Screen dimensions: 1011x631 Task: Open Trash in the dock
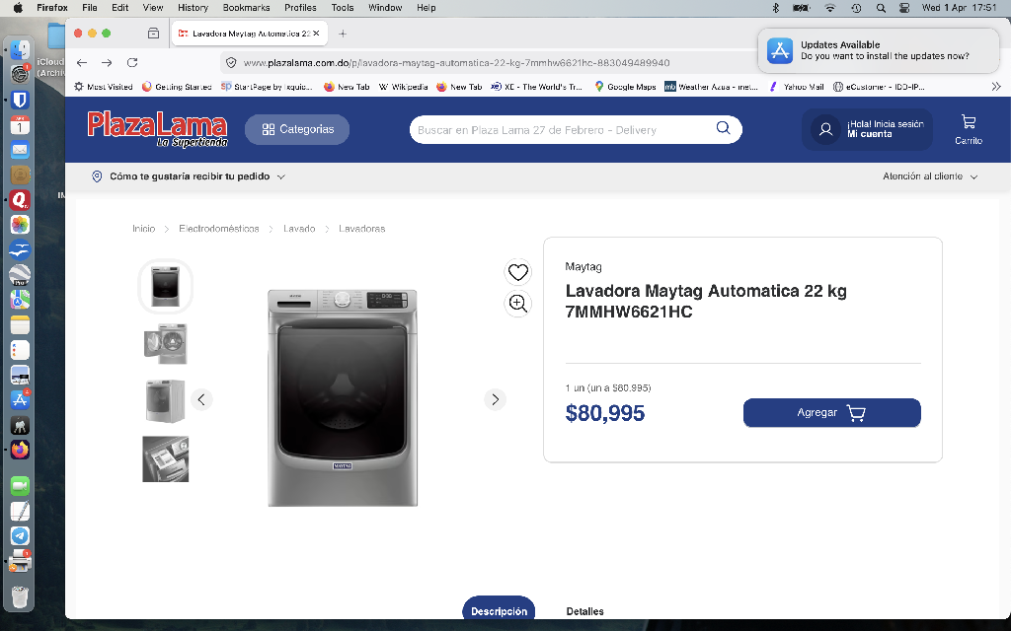[20, 596]
